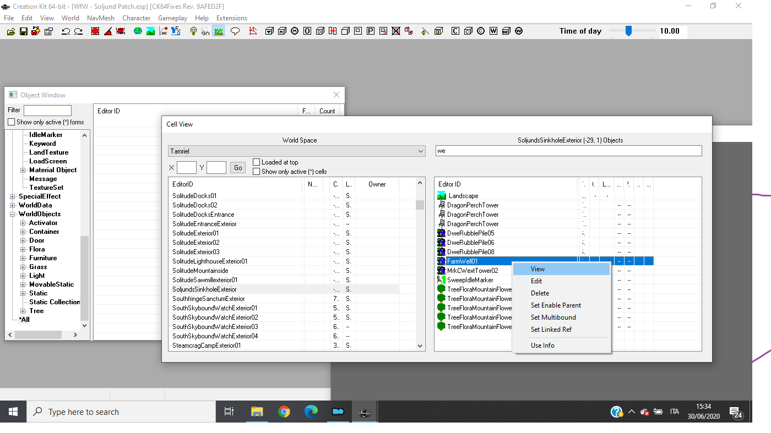771x433 pixels.
Task: Expand the SpecialEffect tree node
Action: (x=13, y=196)
